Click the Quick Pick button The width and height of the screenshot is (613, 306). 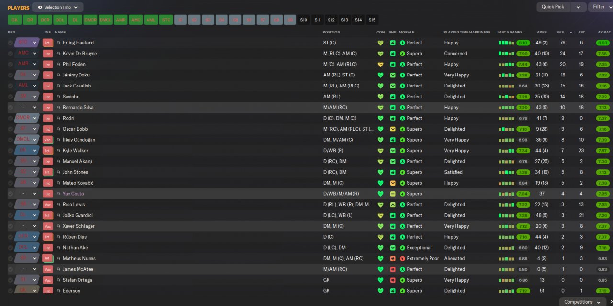pos(553,7)
